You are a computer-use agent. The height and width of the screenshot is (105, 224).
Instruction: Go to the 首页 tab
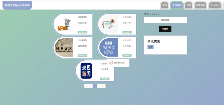tap(164, 5)
